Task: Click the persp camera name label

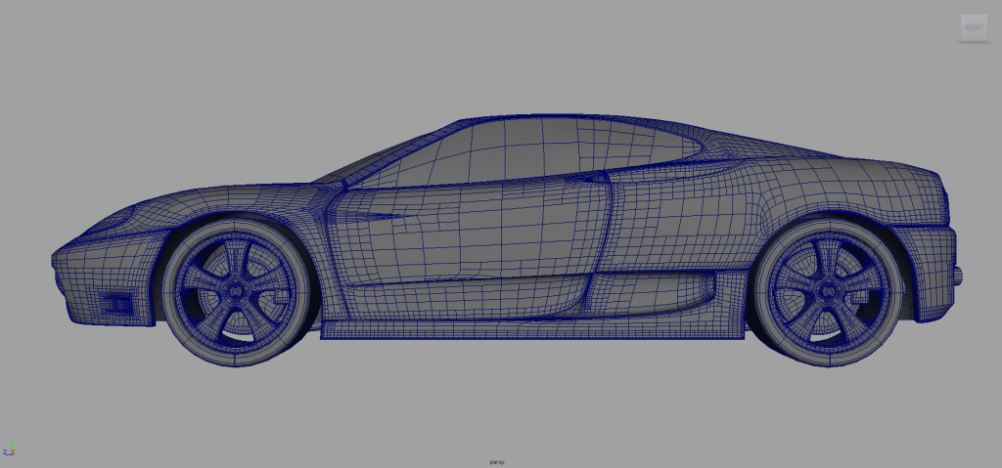Action: (x=496, y=461)
